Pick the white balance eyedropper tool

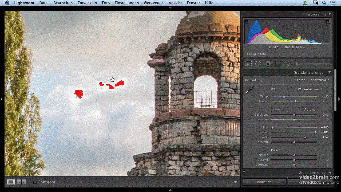click(250, 90)
